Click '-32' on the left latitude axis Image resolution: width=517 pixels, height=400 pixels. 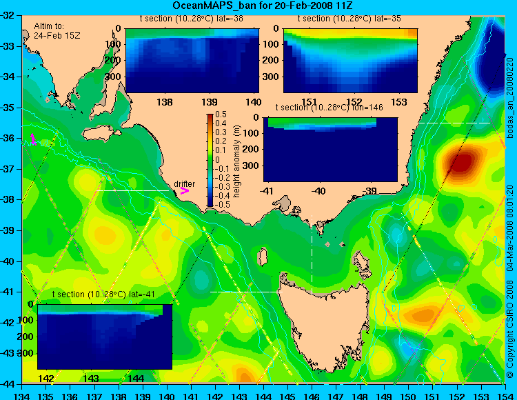[8, 15]
